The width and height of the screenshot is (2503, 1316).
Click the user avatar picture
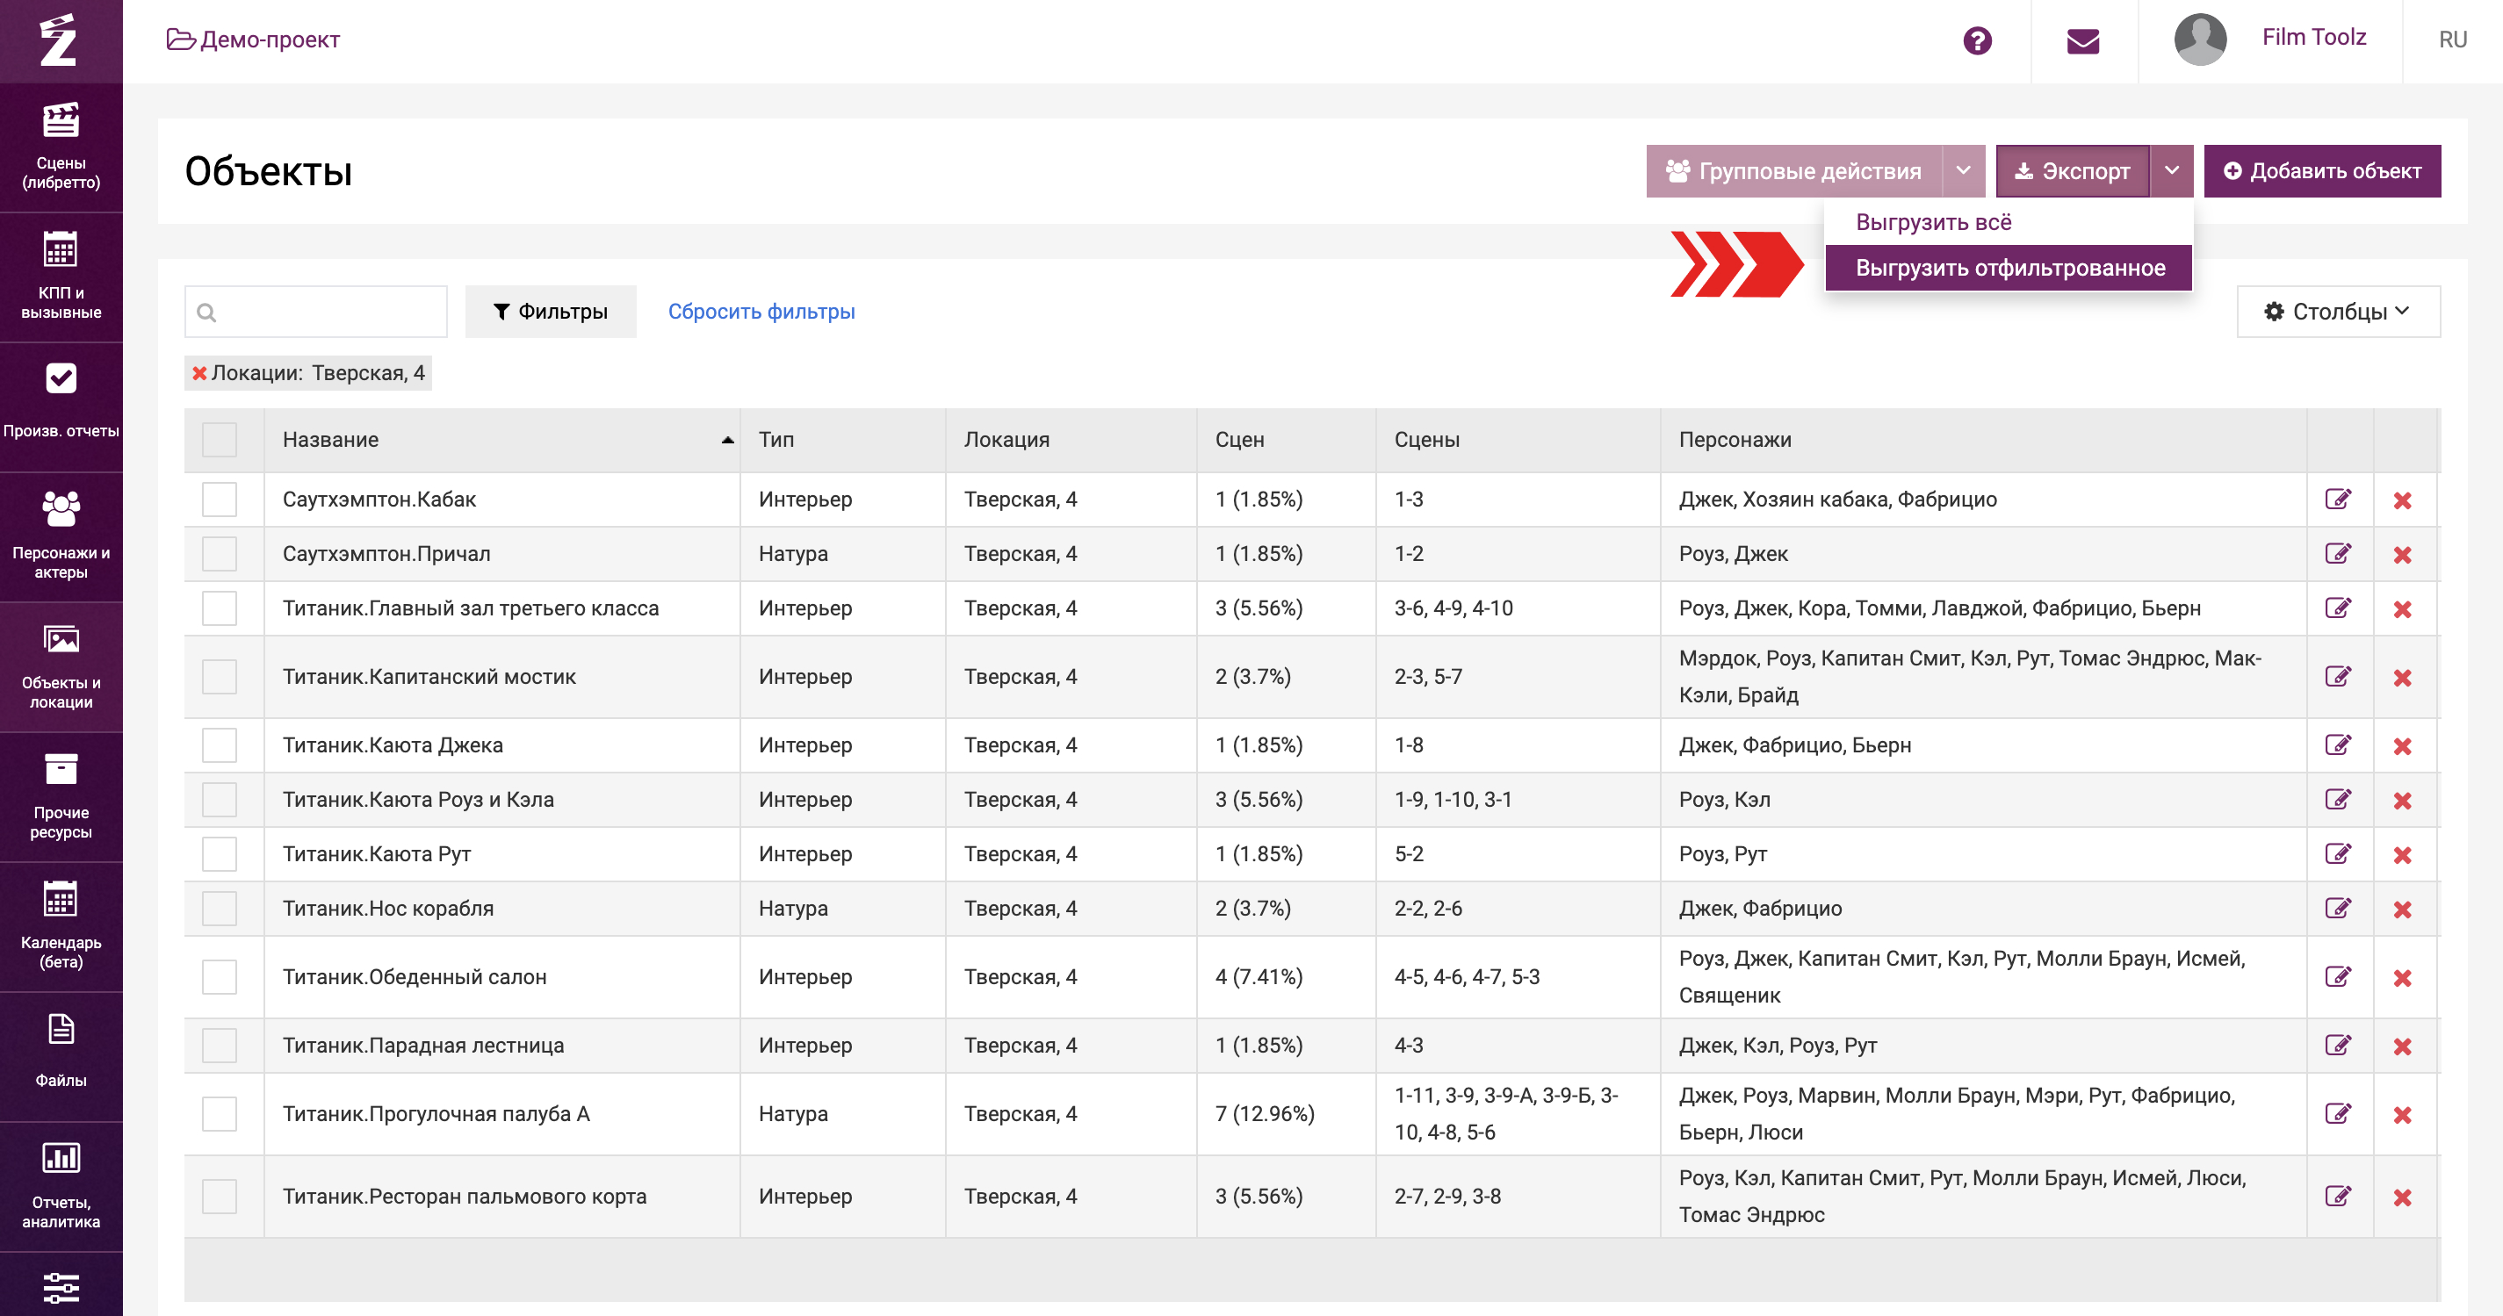2200,40
